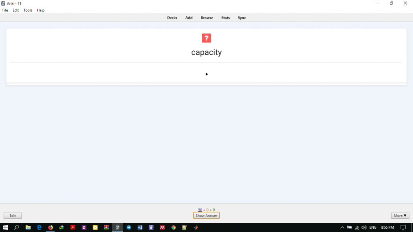Launch Telegram from the taskbar

[129, 227]
